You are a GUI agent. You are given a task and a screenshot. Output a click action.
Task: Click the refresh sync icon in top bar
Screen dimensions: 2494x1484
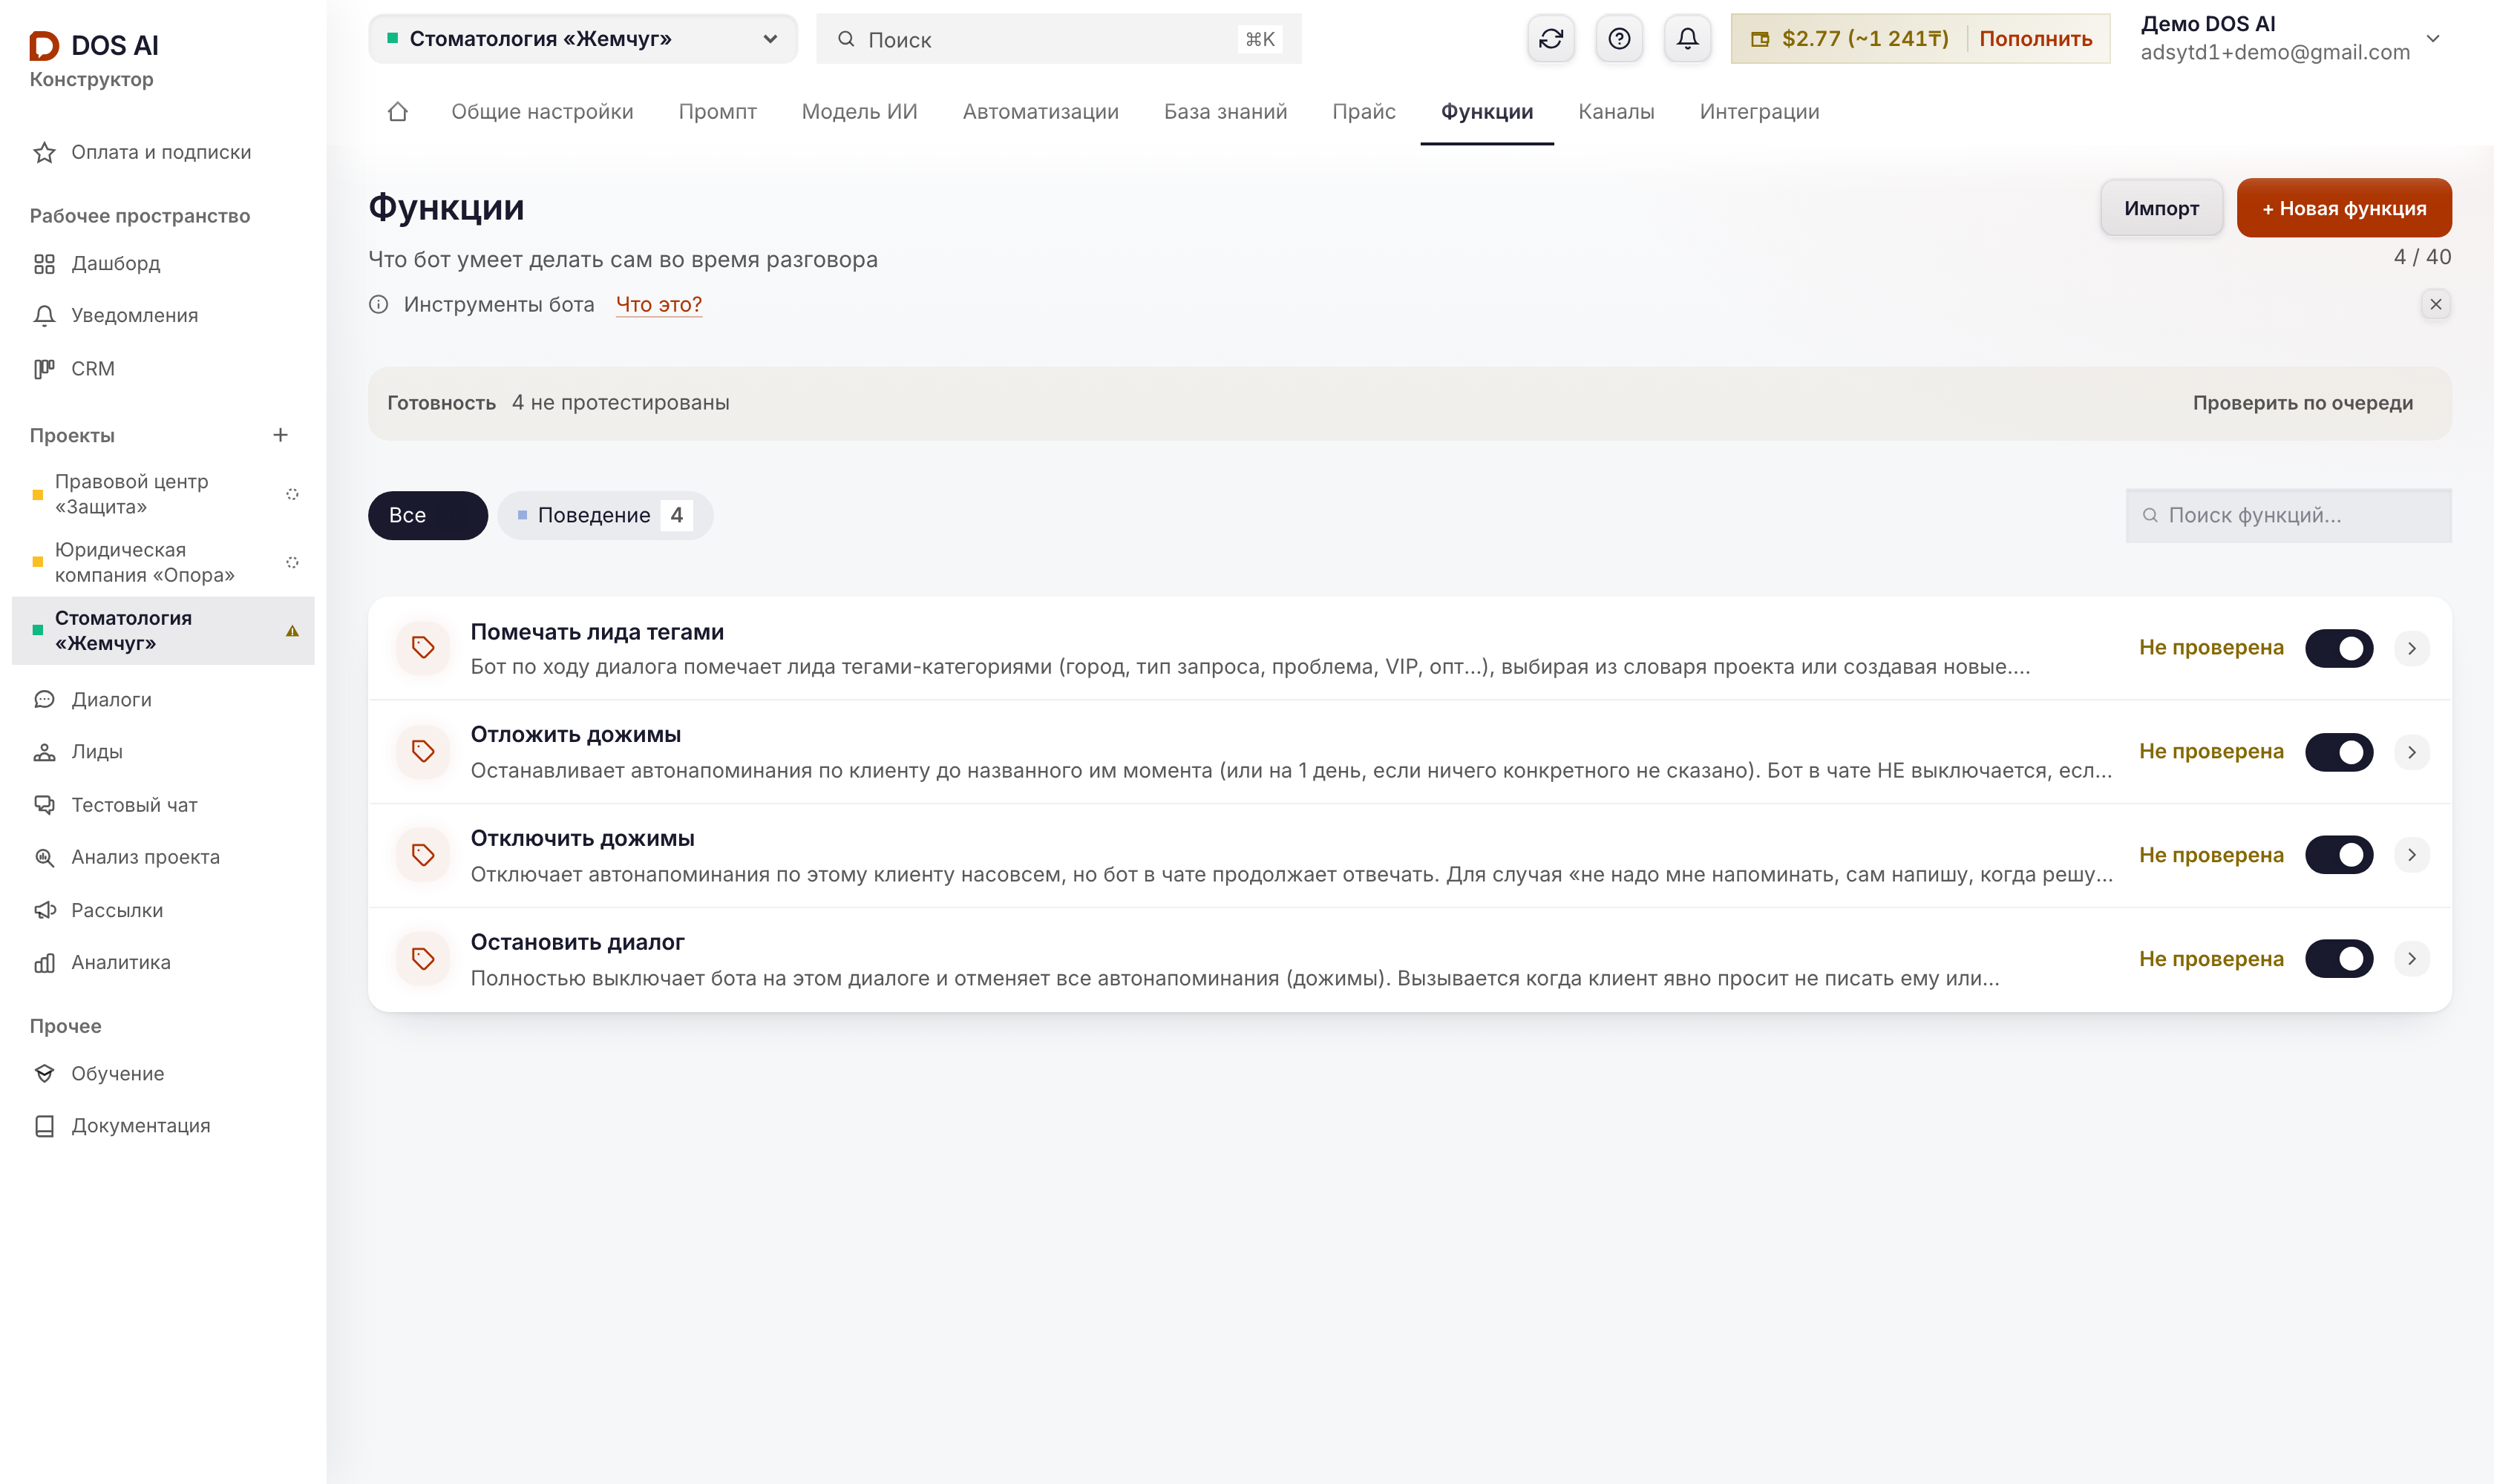[1551, 39]
